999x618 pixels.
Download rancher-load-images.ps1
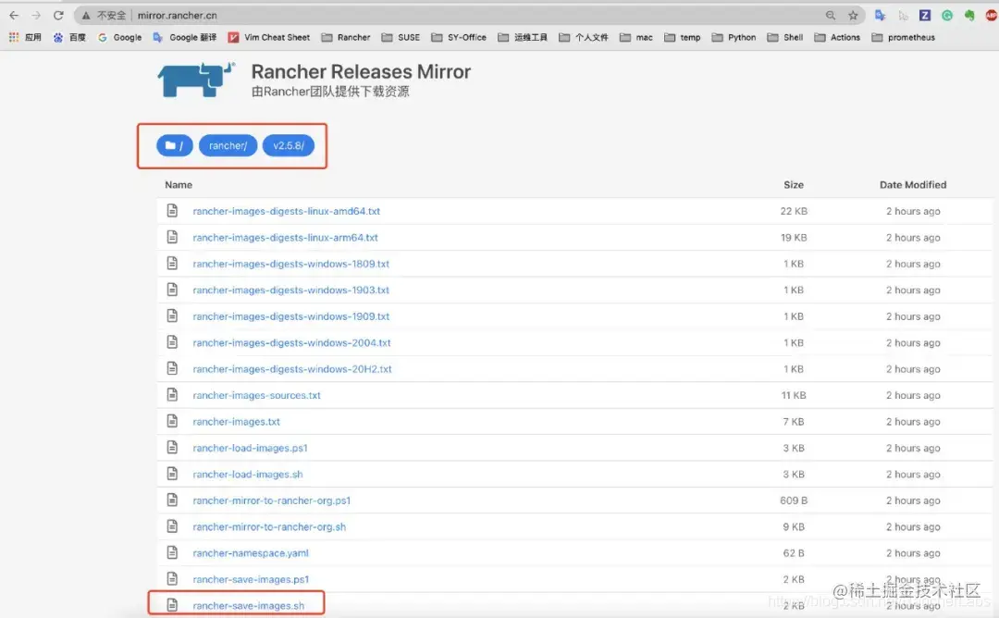[x=251, y=448]
